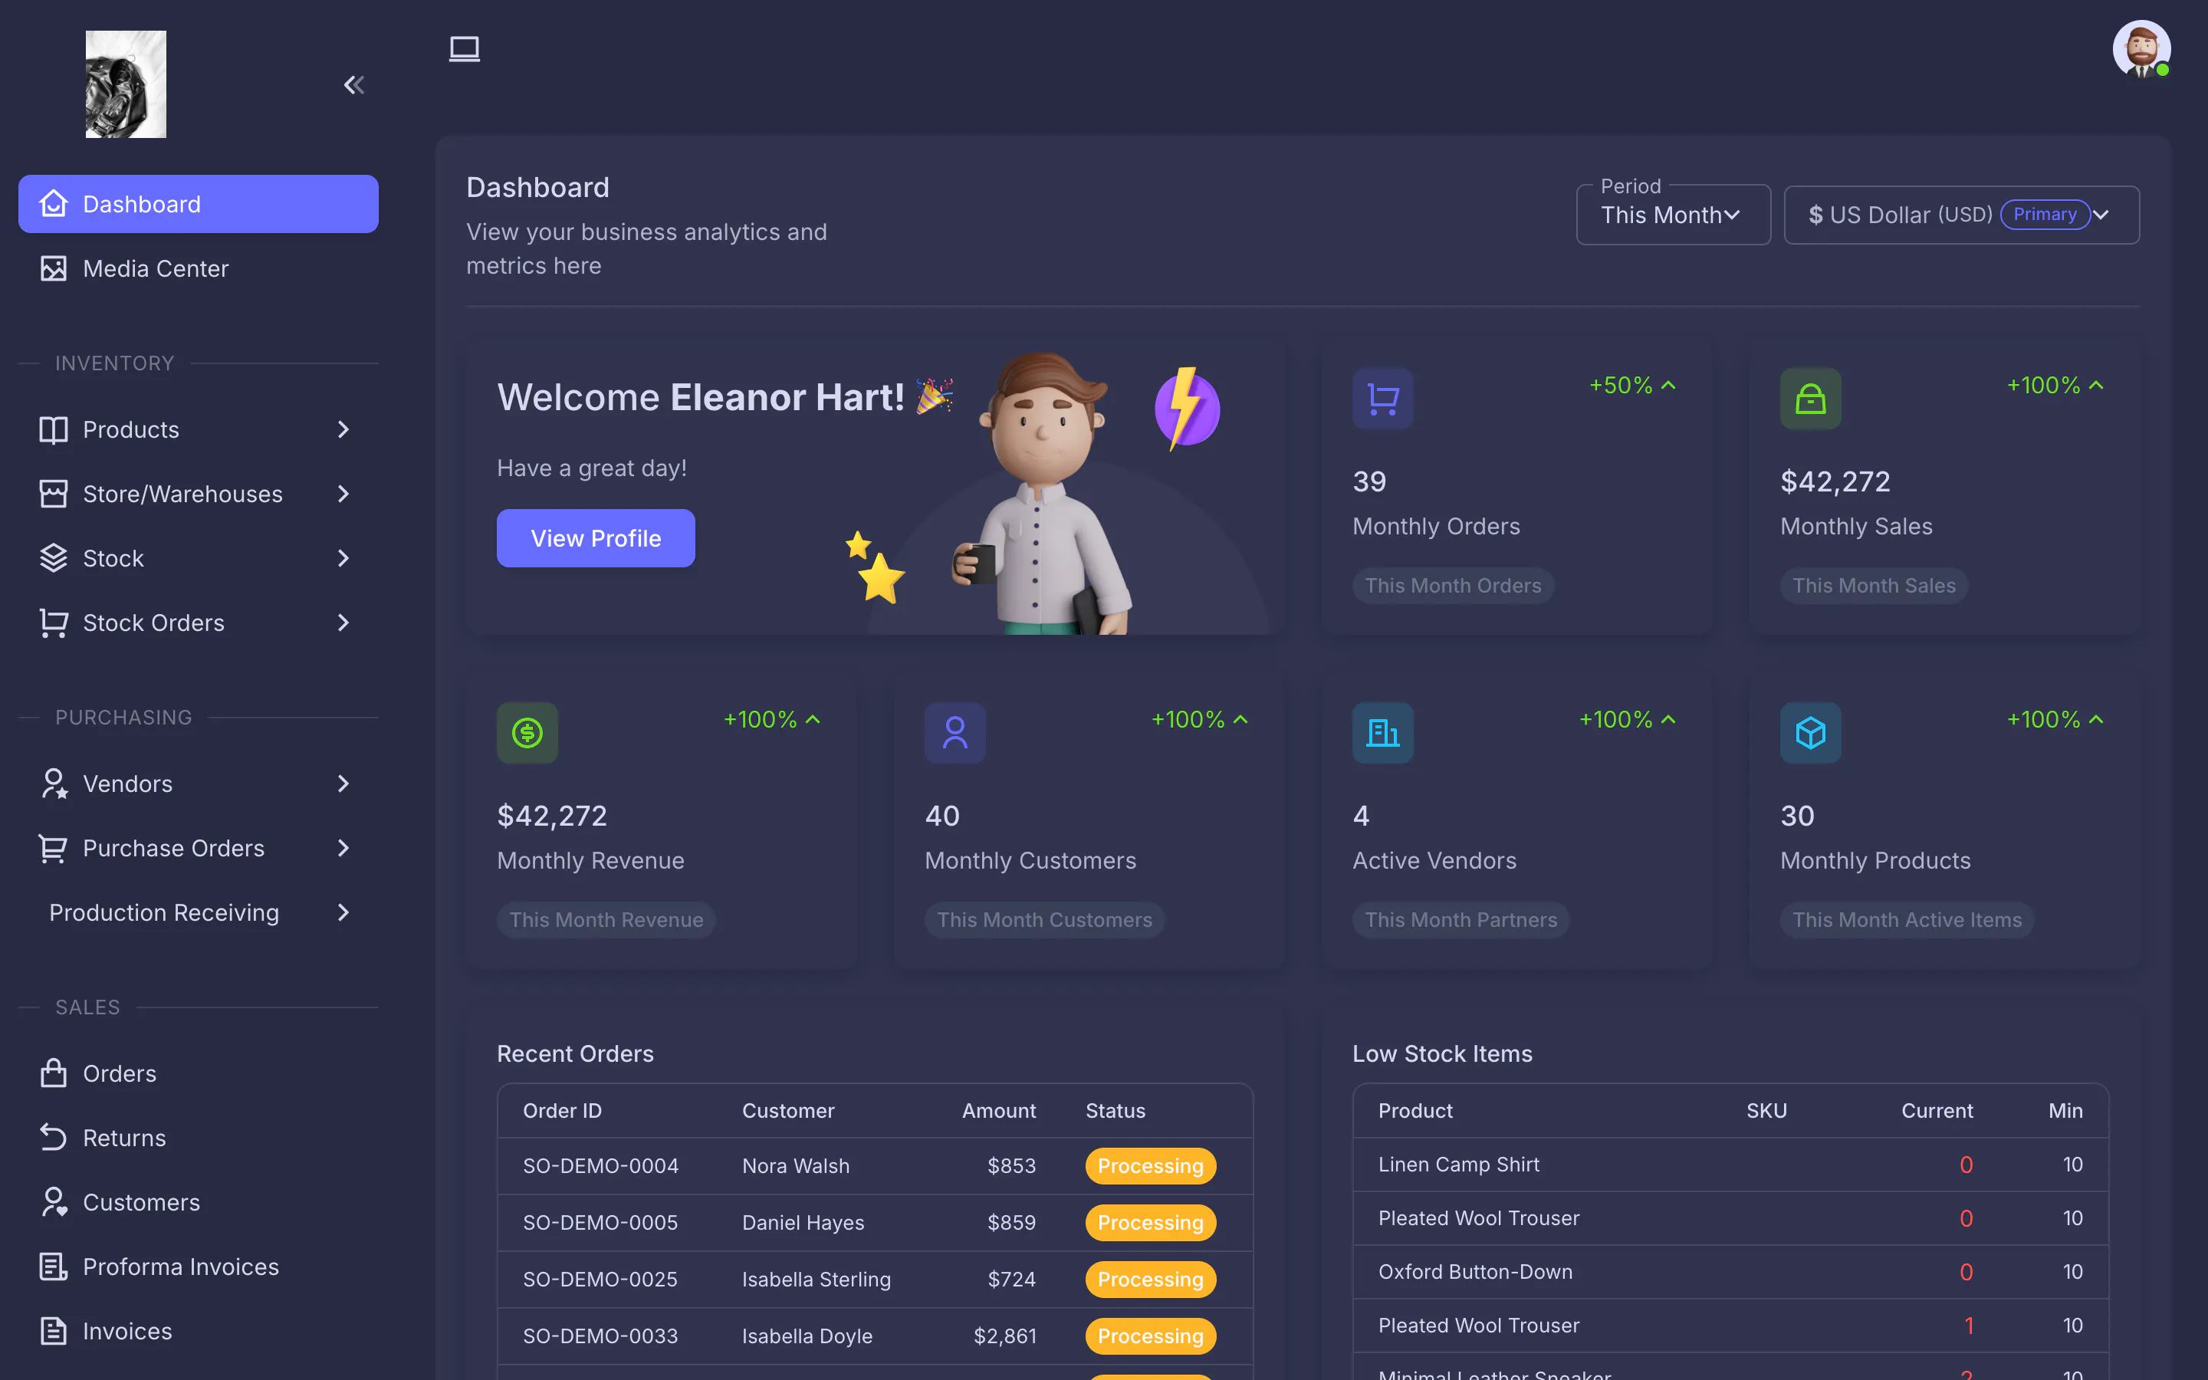Open the Period This Month dropdown
Viewport: 2208px width, 1380px height.
1672,215
